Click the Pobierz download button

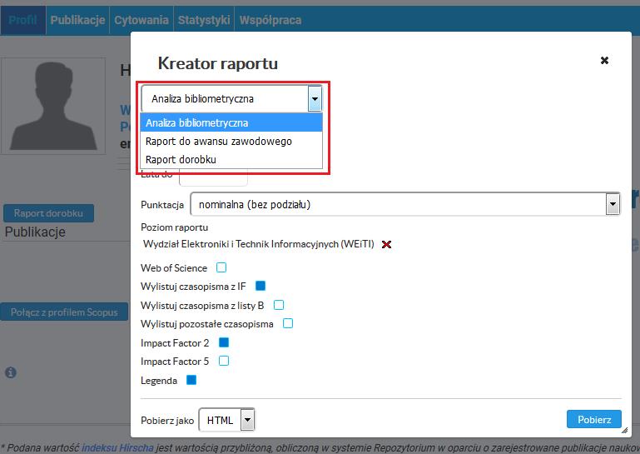point(594,419)
